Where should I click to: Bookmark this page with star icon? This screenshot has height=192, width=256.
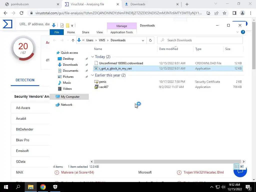[224, 13]
